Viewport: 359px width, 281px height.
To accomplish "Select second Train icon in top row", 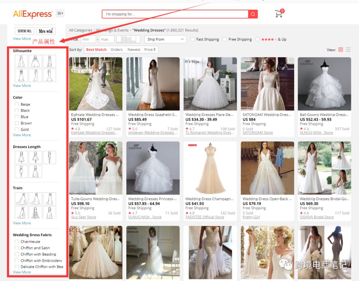I will click(36, 199).
